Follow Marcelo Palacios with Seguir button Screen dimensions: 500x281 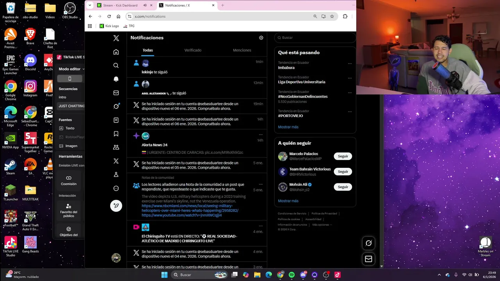(343, 156)
